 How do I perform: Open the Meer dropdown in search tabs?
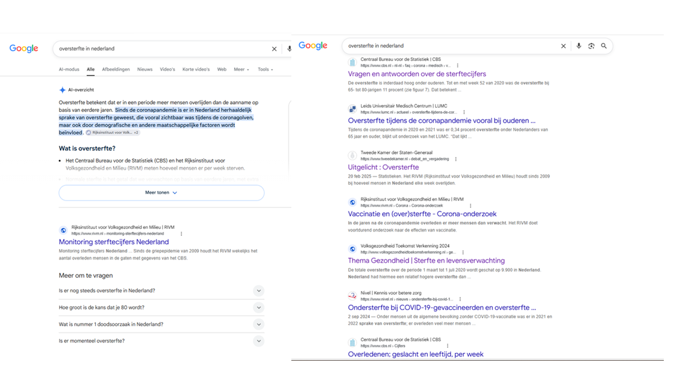(x=241, y=69)
